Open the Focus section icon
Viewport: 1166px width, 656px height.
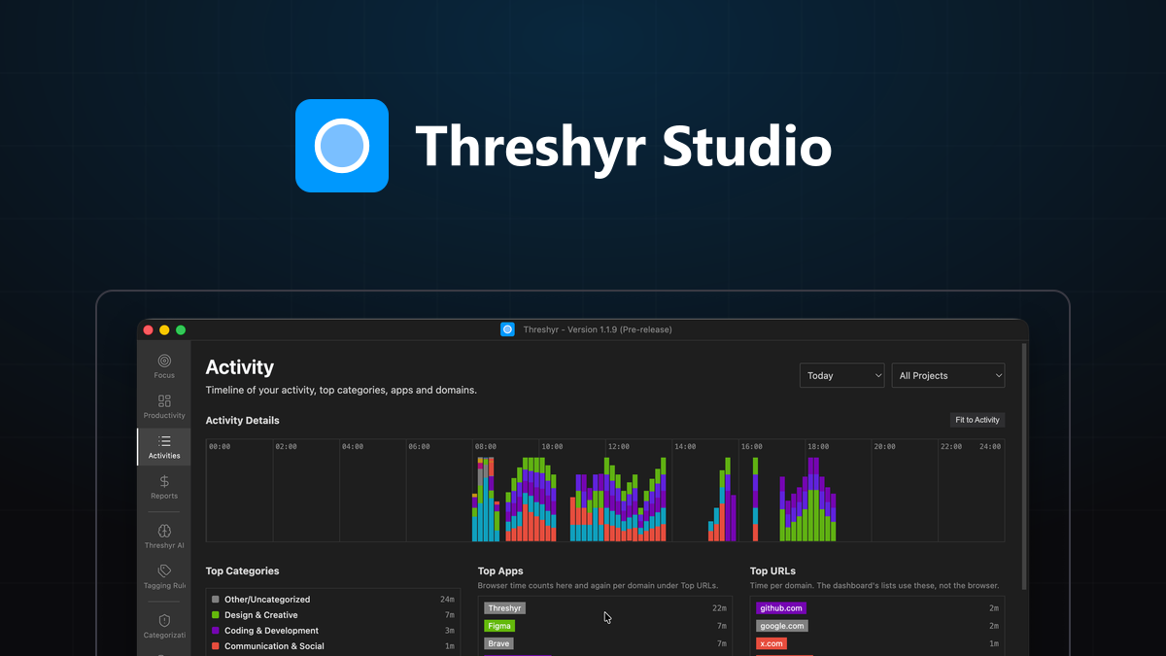164,361
